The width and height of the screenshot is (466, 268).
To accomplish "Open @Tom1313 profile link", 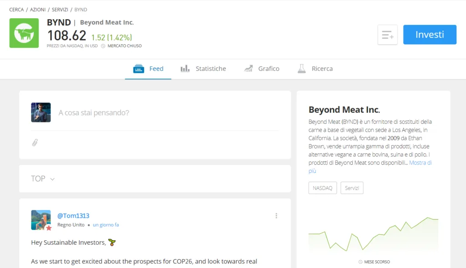I will point(73,216).
